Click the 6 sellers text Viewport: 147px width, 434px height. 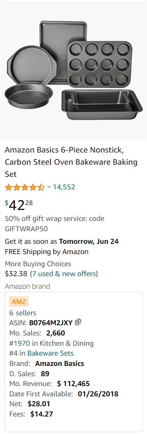point(23,313)
